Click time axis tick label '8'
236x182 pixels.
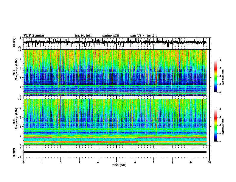tap(172, 162)
